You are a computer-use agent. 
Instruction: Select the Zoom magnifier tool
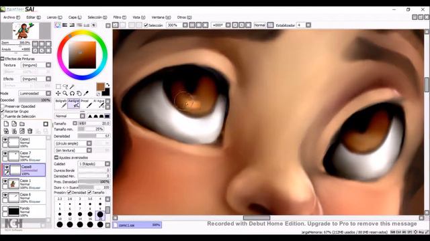pyautogui.click(x=65, y=94)
